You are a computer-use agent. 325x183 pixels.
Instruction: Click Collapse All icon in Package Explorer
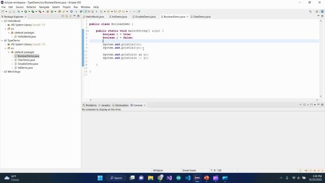[63, 16]
